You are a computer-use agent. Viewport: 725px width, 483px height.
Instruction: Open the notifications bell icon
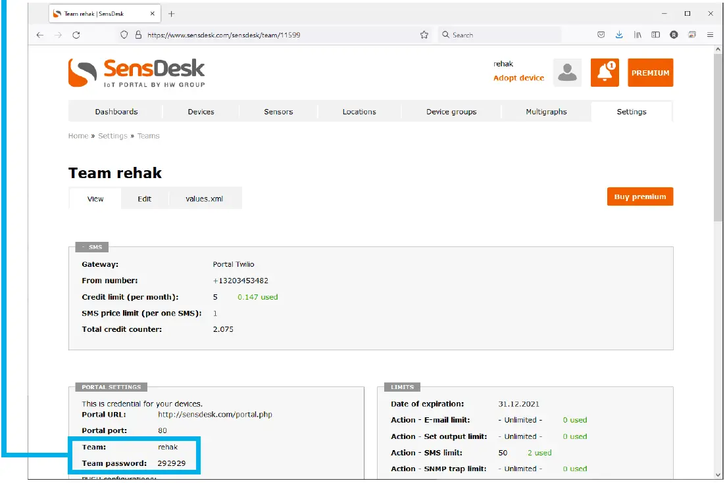[605, 72]
